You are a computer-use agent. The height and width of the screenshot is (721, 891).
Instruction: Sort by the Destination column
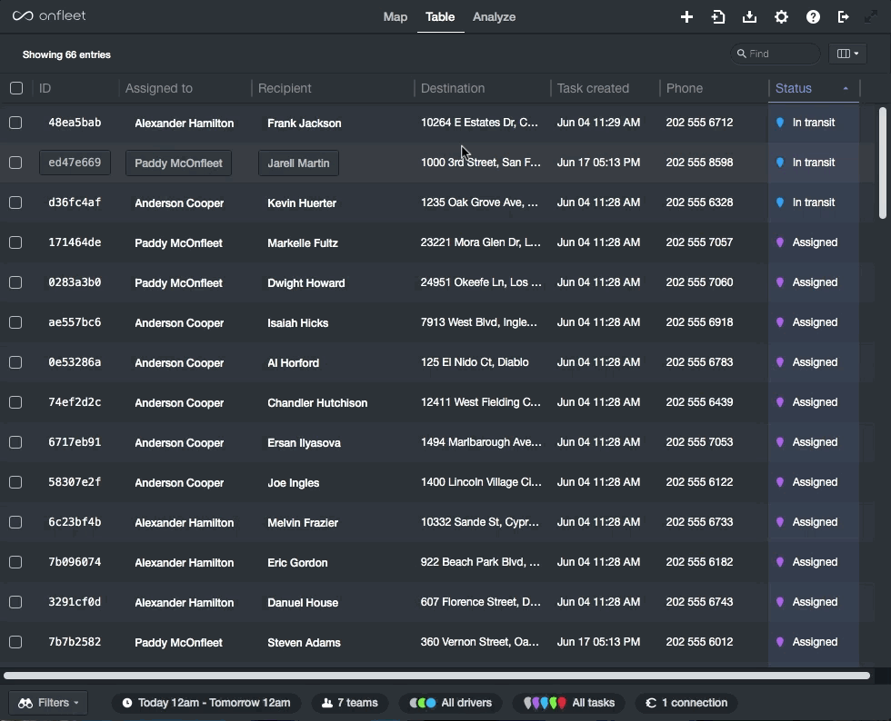click(x=453, y=88)
